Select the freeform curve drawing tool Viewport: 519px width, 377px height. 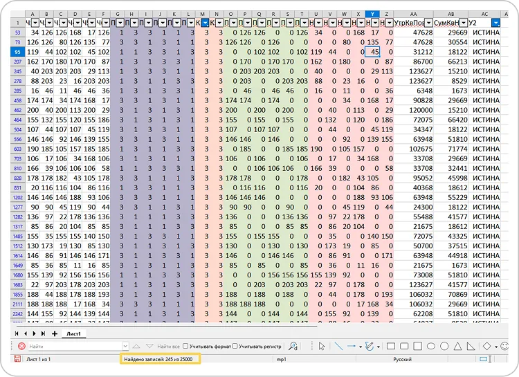click(370, 347)
